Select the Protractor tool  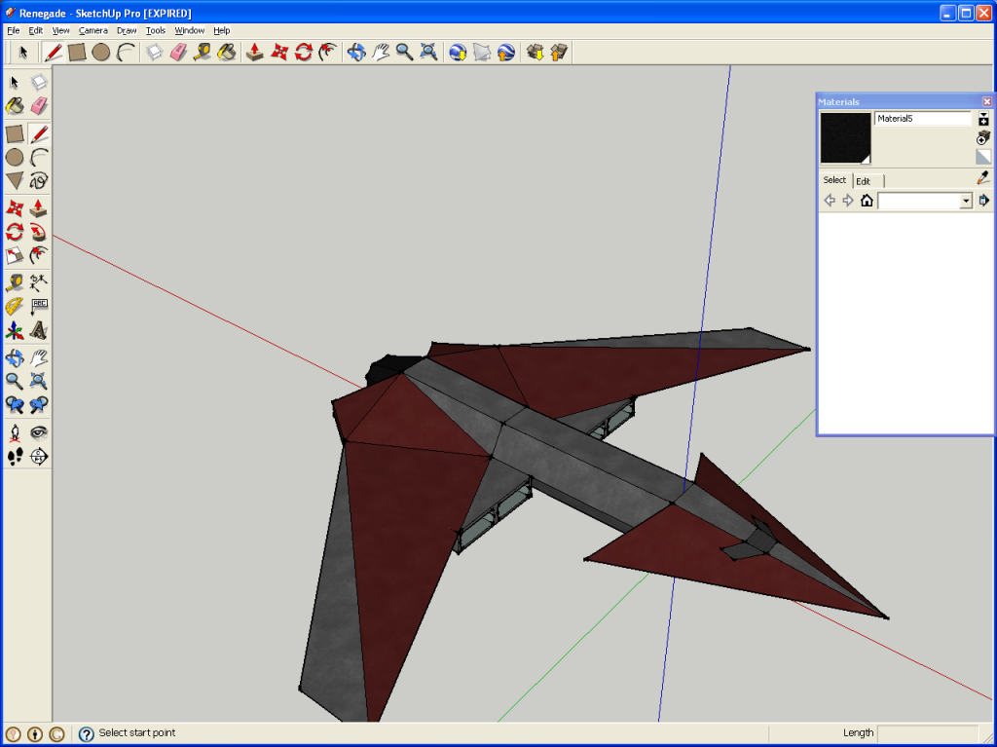coord(15,307)
